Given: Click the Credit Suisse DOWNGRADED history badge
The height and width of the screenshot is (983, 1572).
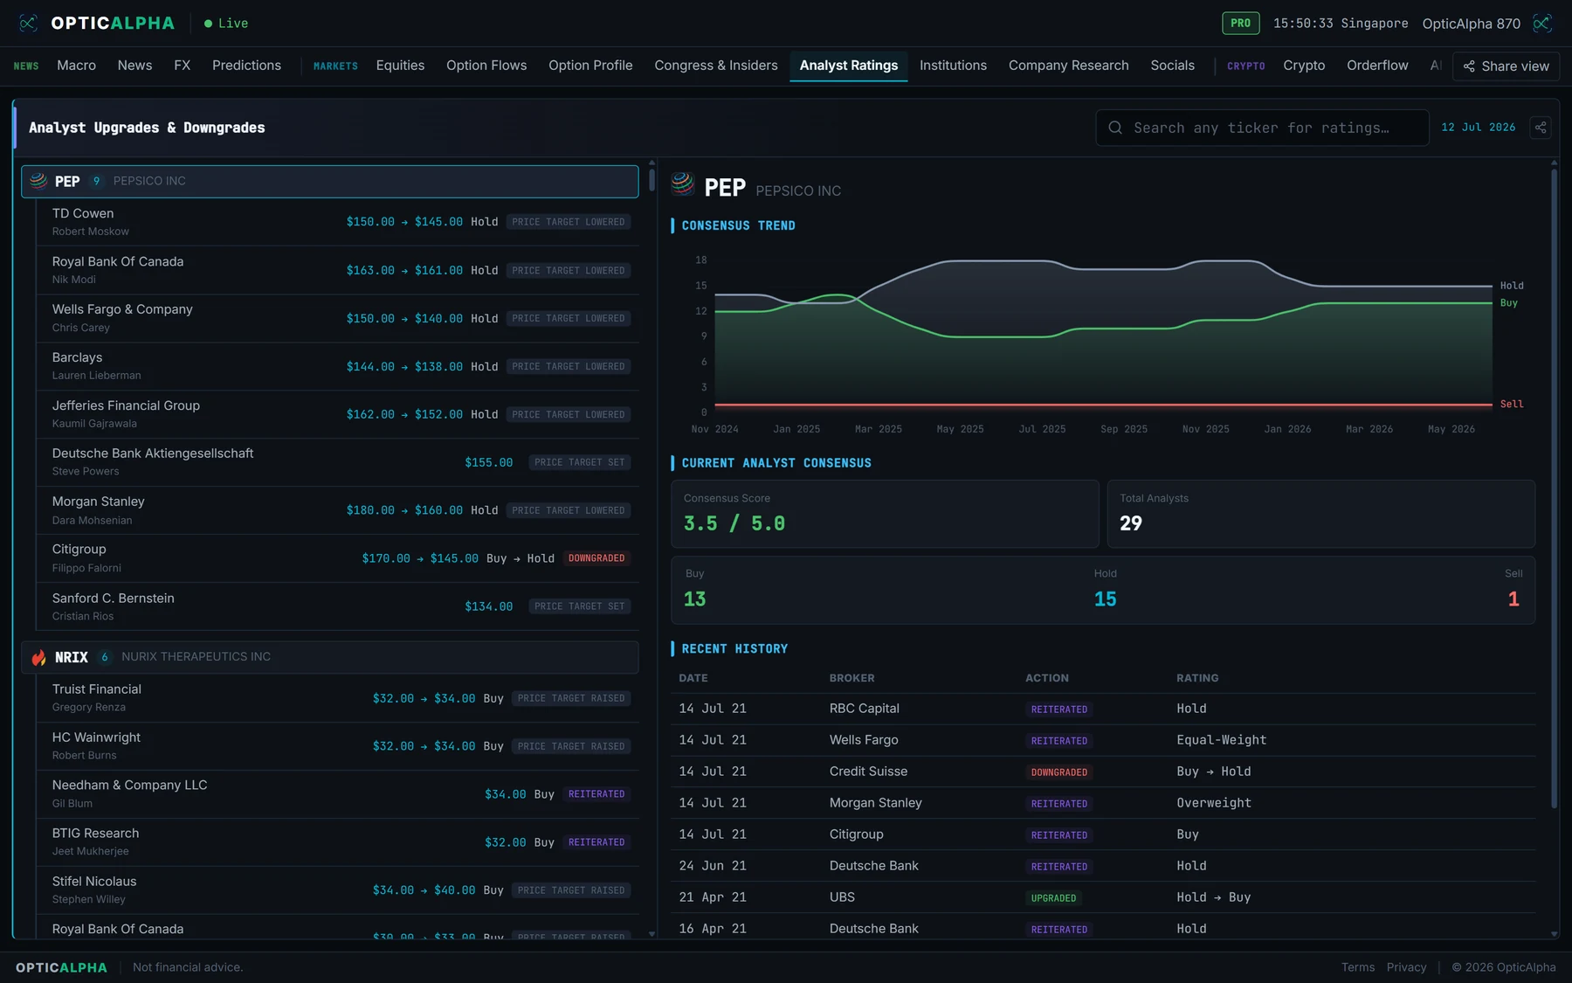Looking at the screenshot, I should (1059, 772).
